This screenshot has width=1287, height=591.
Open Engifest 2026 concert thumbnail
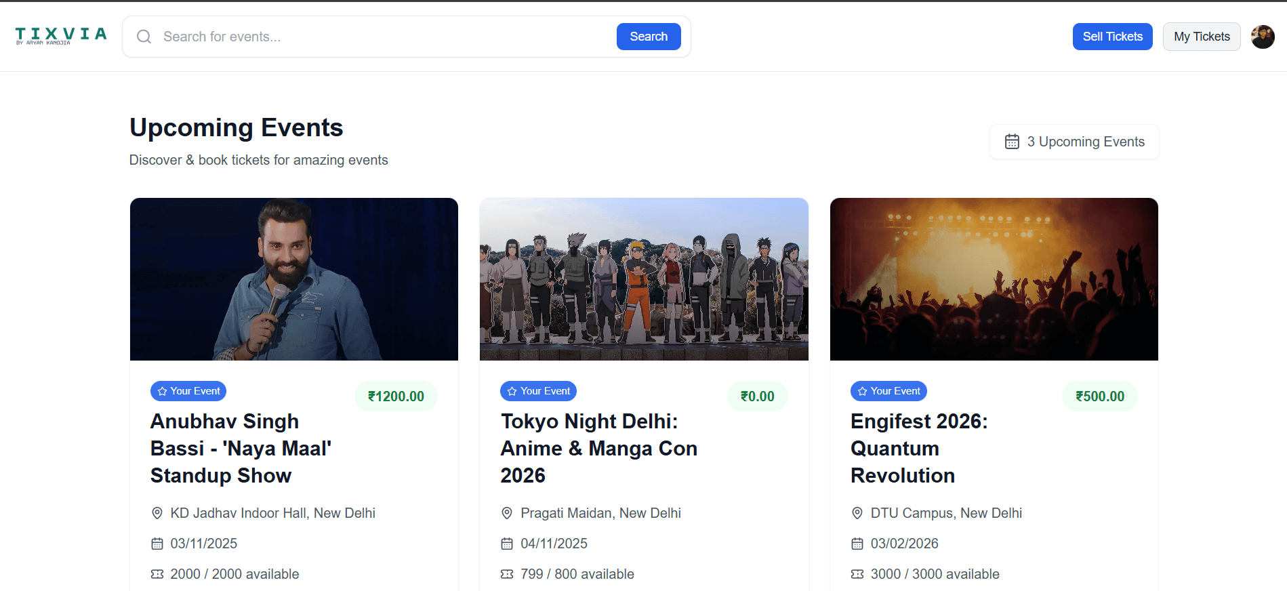pyautogui.click(x=994, y=279)
